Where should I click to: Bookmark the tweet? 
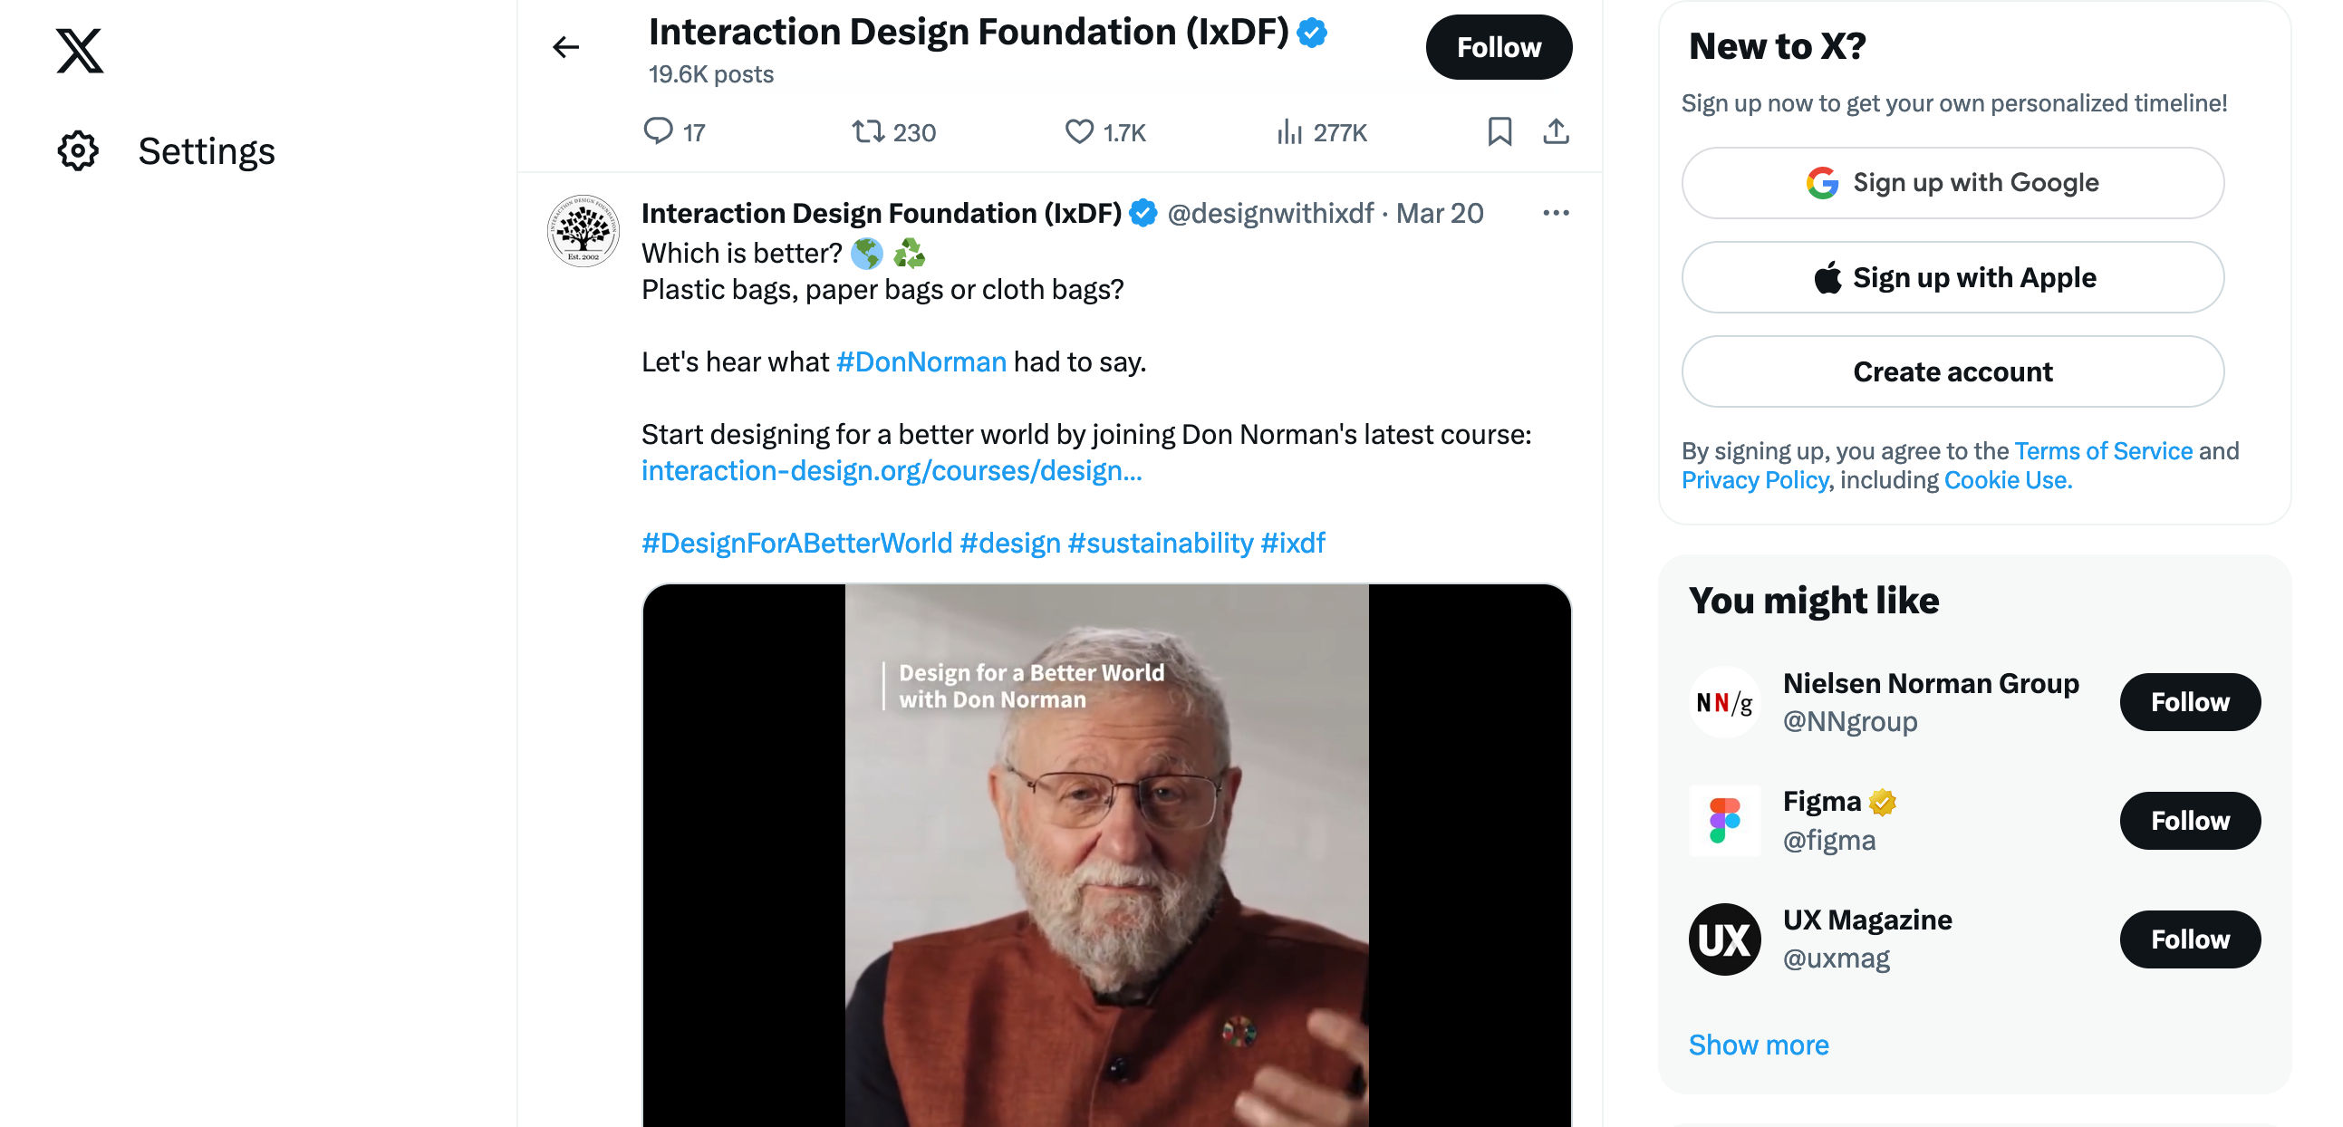pyautogui.click(x=1499, y=132)
